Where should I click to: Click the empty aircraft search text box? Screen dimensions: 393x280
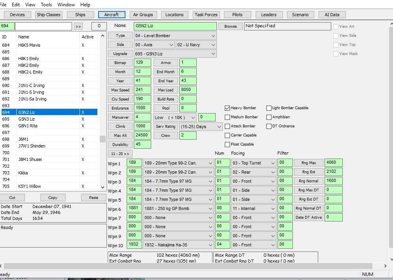click(x=44, y=26)
